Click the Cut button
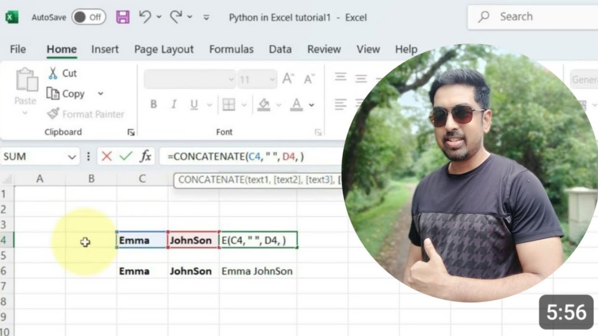Viewport: 598px width, 336px height. click(63, 73)
